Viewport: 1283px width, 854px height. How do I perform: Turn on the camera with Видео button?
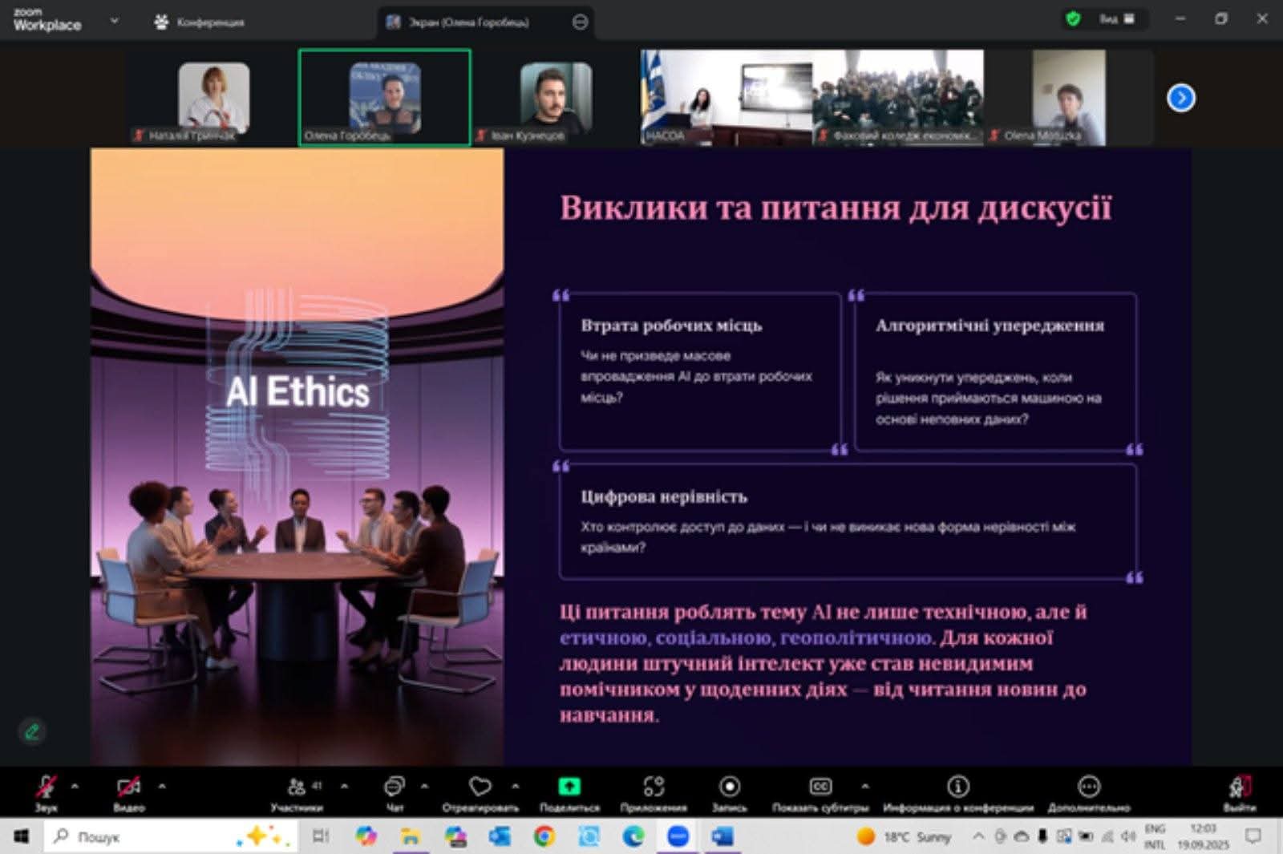tap(128, 787)
